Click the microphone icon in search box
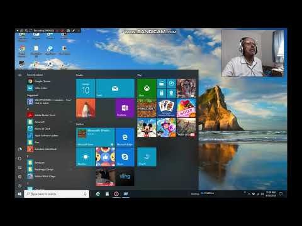Image resolution: width=302 pixels, height=226 pixels. click(85, 194)
